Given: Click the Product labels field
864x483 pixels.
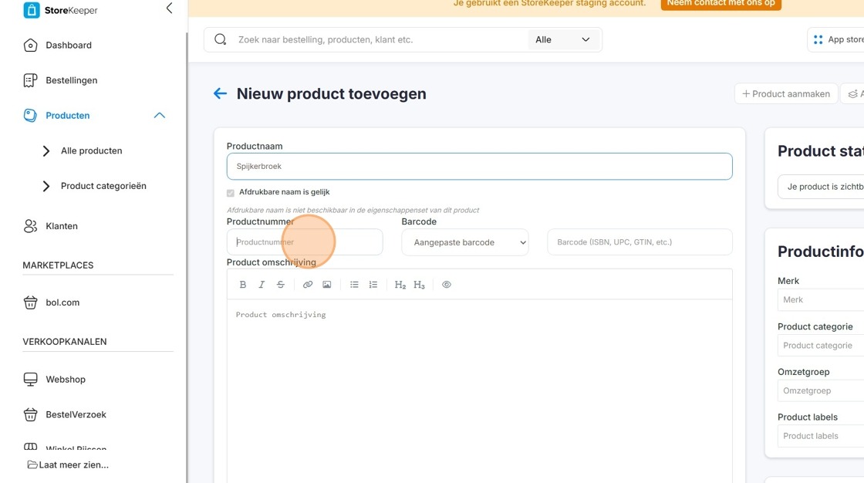Looking at the screenshot, I should (821, 436).
